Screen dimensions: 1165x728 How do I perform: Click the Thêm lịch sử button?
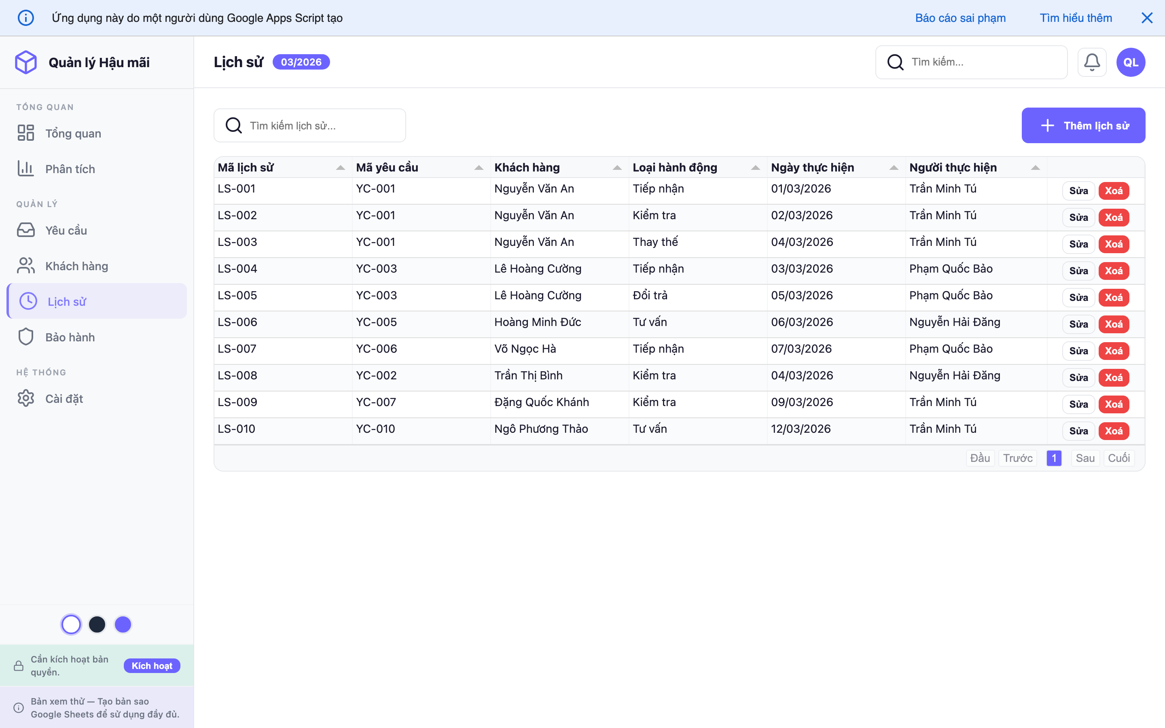[1082, 125]
